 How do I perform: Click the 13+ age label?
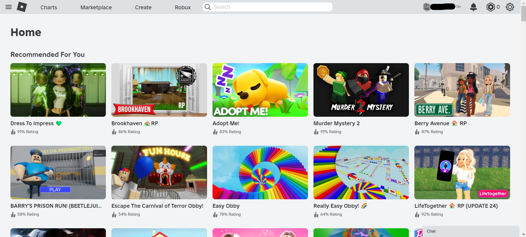[459, 7]
